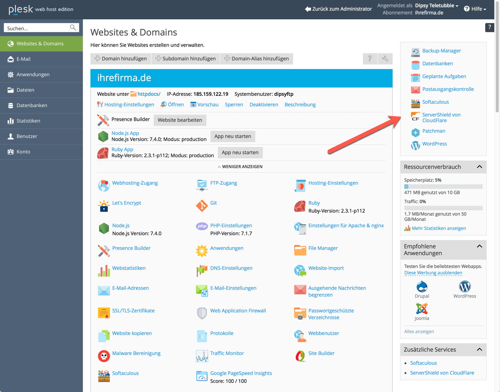
Task: Click the Drupal recommended app icon
Action: pyautogui.click(x=422, y=286)
